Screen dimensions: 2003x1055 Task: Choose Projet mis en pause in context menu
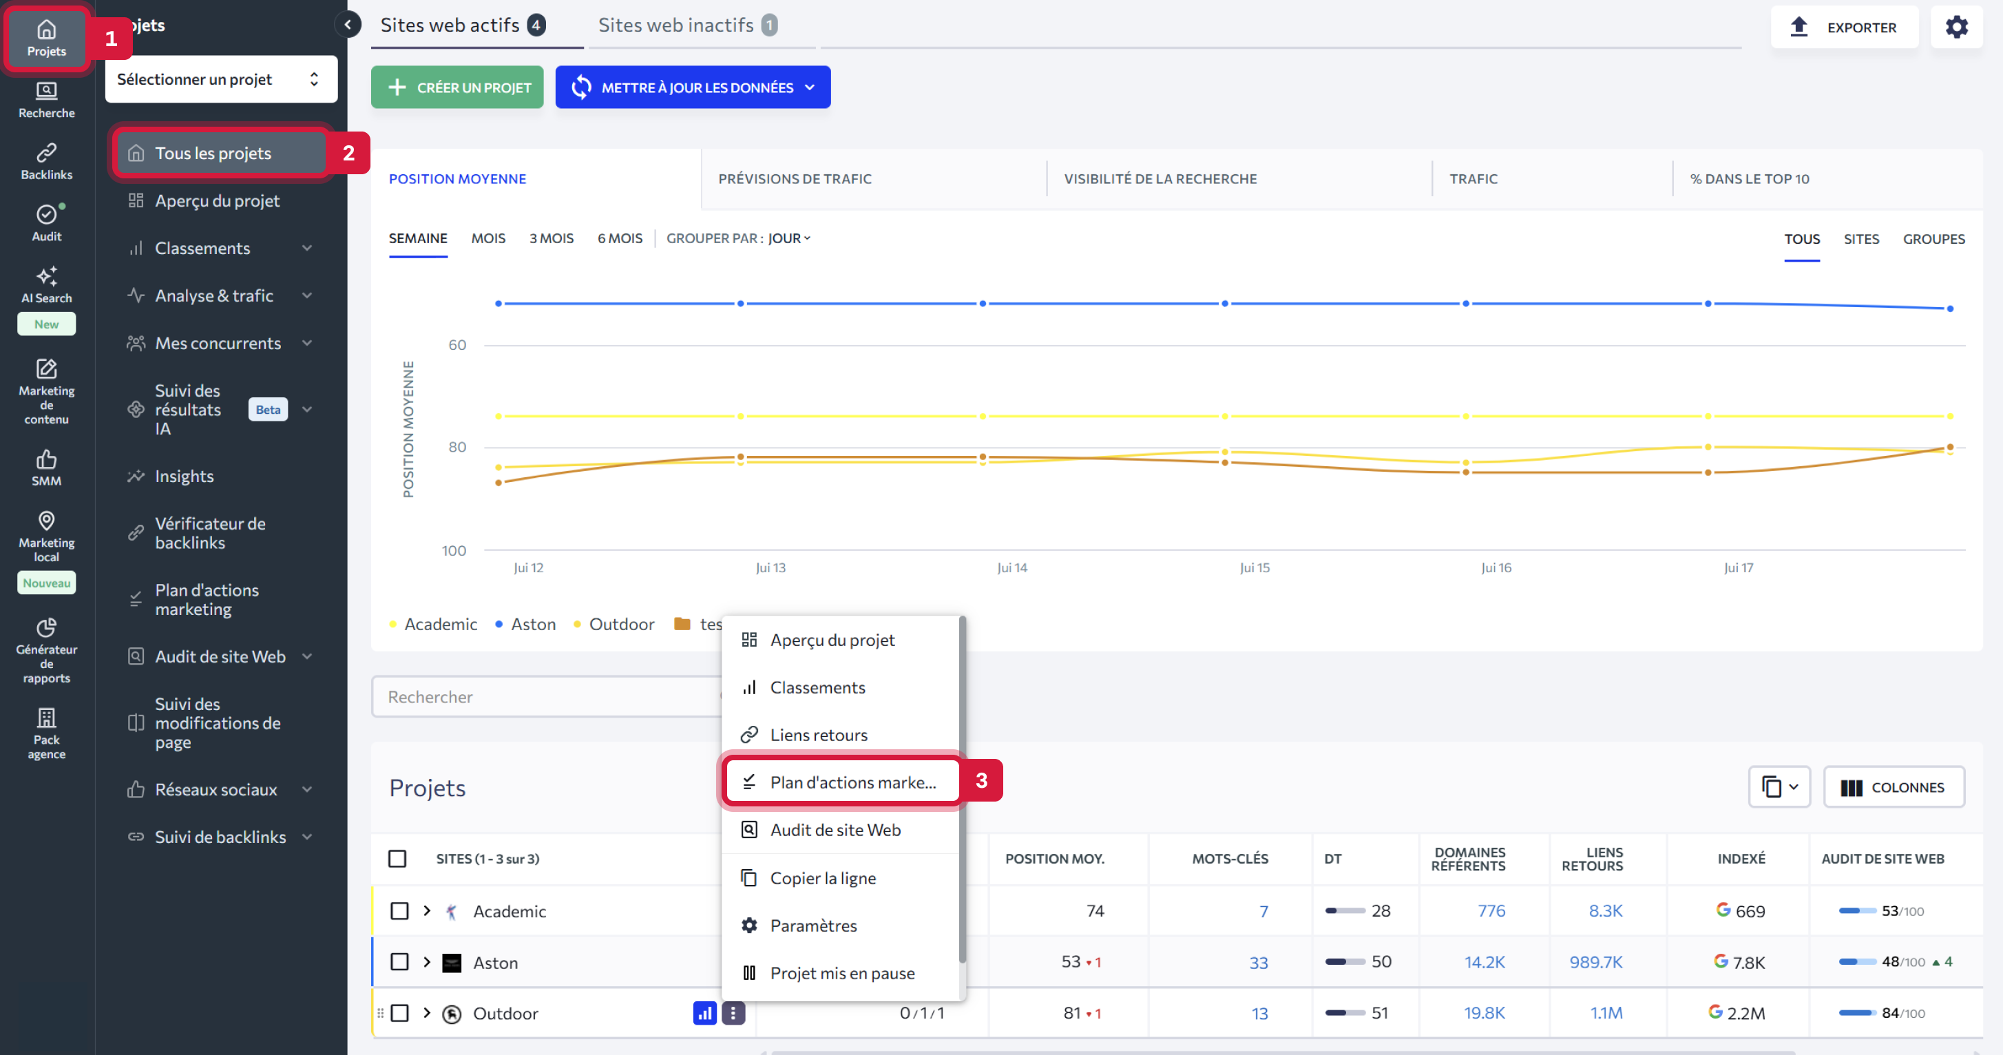pyautogui.click(x=843, y=972)
